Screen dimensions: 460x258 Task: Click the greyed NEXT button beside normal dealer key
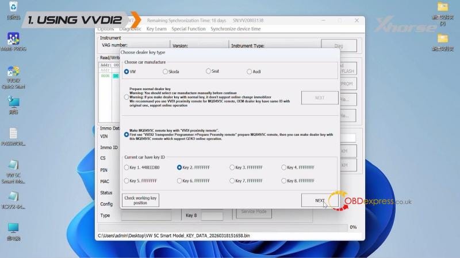coord(320,97)
